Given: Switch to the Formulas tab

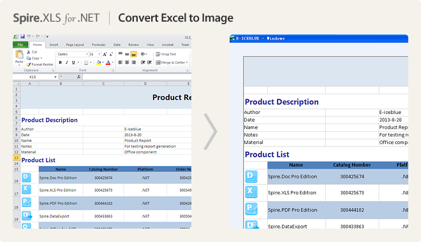Looking at the screenshot, I should tap(98, 45).
